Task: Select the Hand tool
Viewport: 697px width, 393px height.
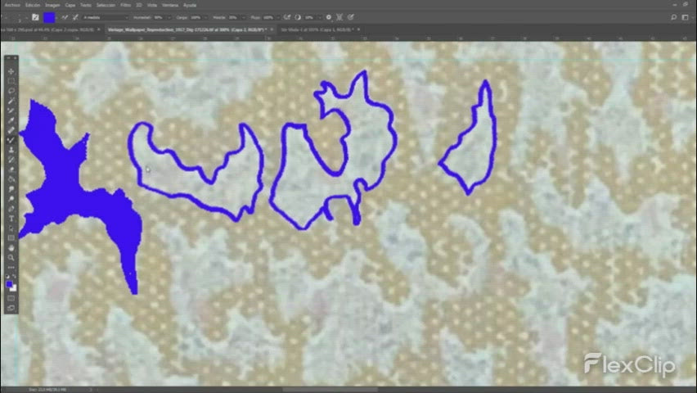Action: click(x=11, y=248)
